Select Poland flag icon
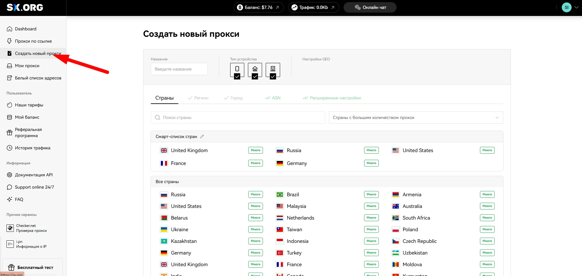The width and height of the screenshot is (582, 276). pyautogui.click(x=396, y=230)
